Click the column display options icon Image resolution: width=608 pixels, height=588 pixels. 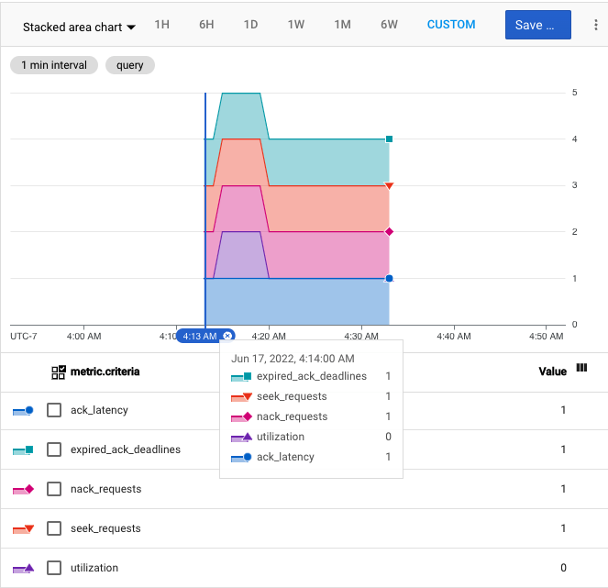point(581,368)
